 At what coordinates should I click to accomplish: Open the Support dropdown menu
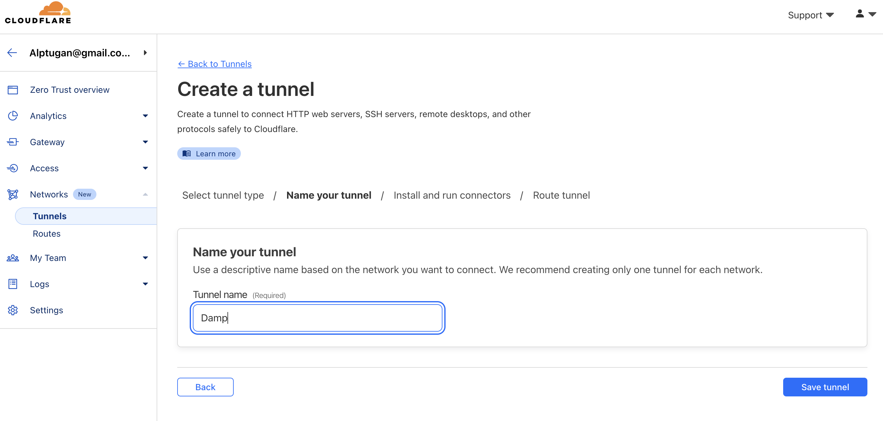click(811, 15)
